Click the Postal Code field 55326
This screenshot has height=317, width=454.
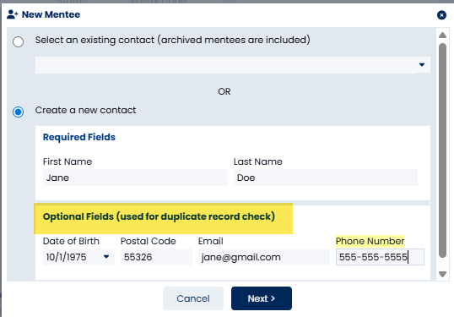coord(156,257)
